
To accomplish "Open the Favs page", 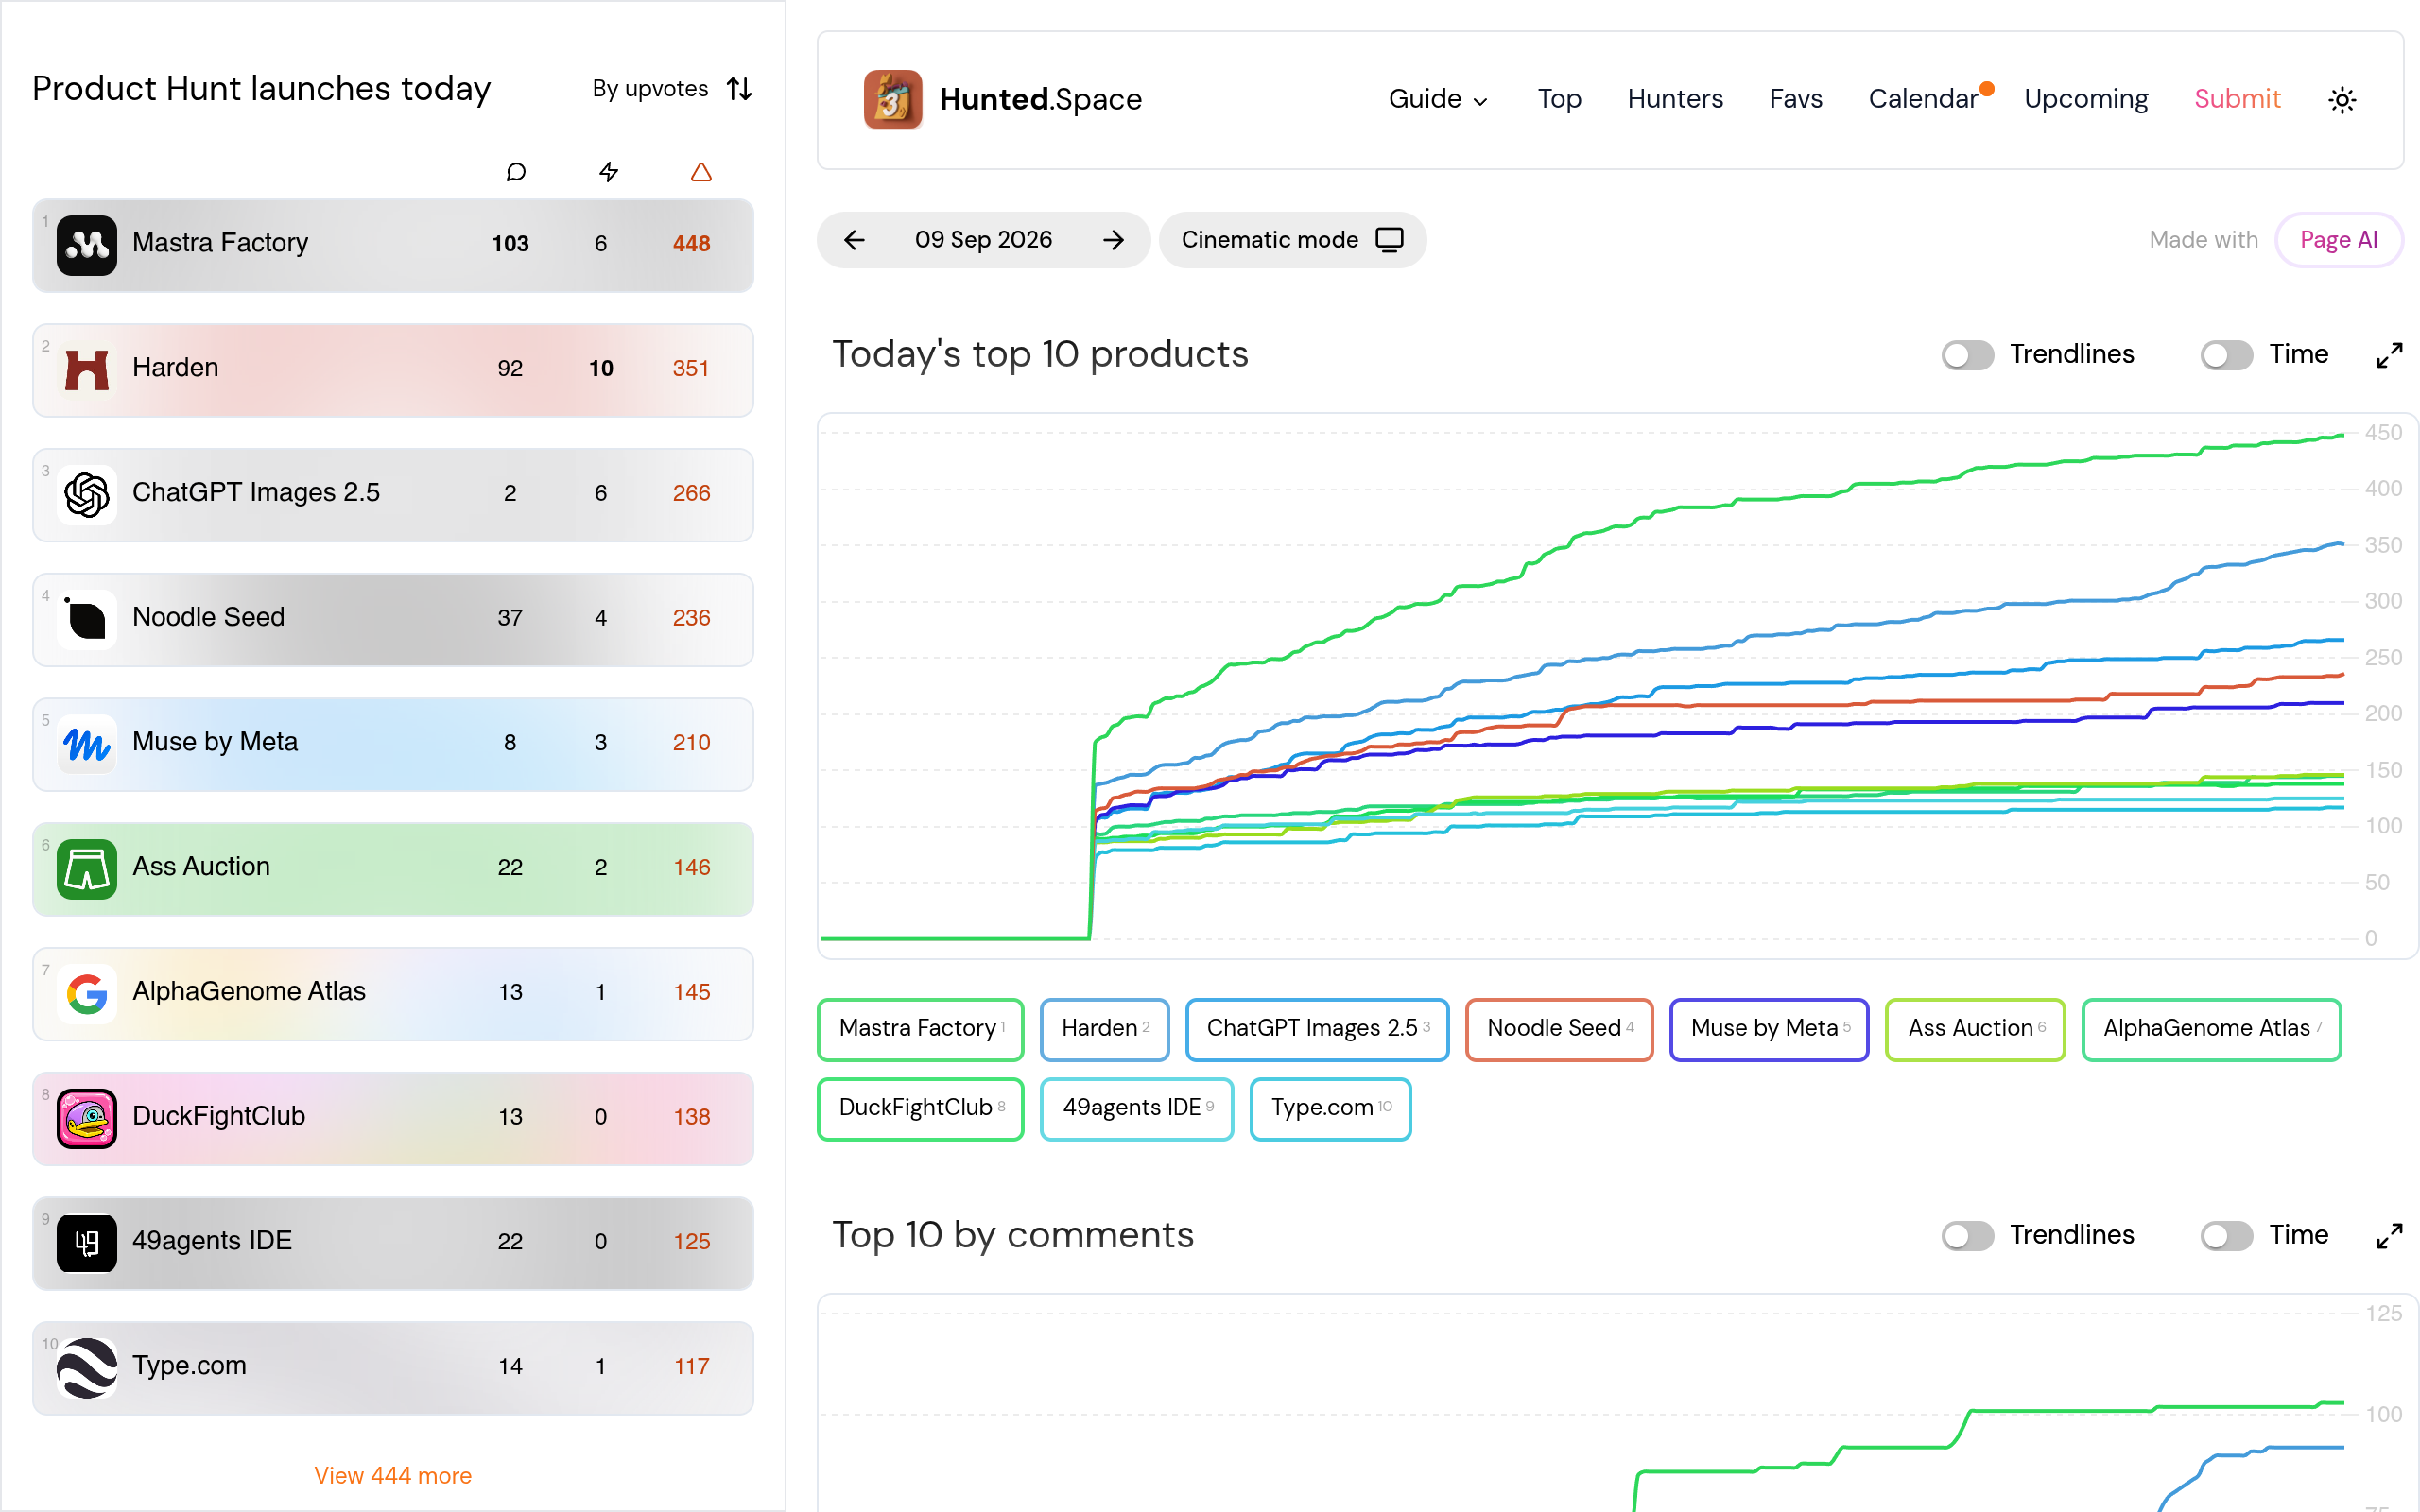I will click(1796, 99).
